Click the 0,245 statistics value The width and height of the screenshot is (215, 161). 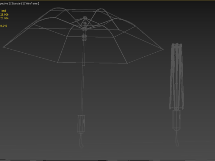pos(4,26)
